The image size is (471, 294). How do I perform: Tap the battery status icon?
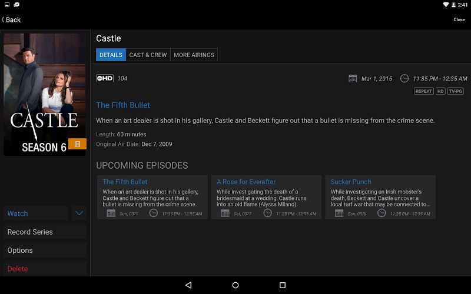[x=453, y=5]
